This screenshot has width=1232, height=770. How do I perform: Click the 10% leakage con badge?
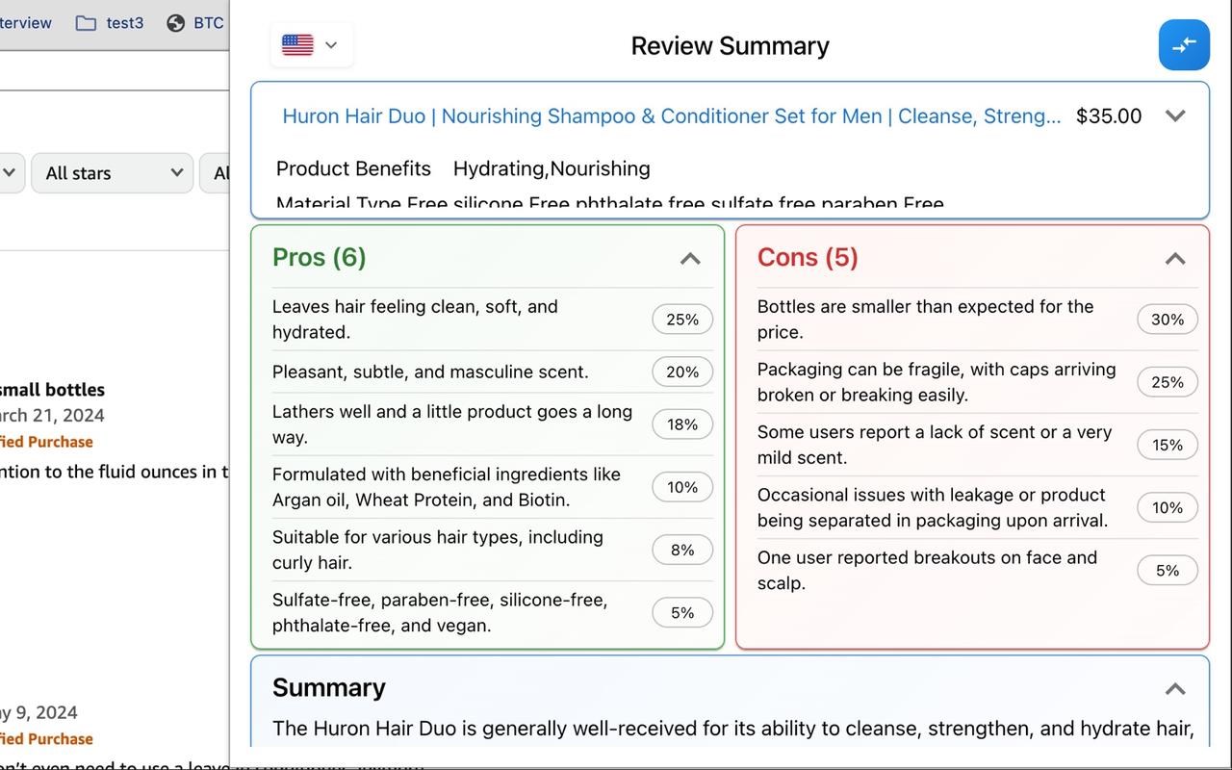pyautogui.click(x=1167, y=507)
